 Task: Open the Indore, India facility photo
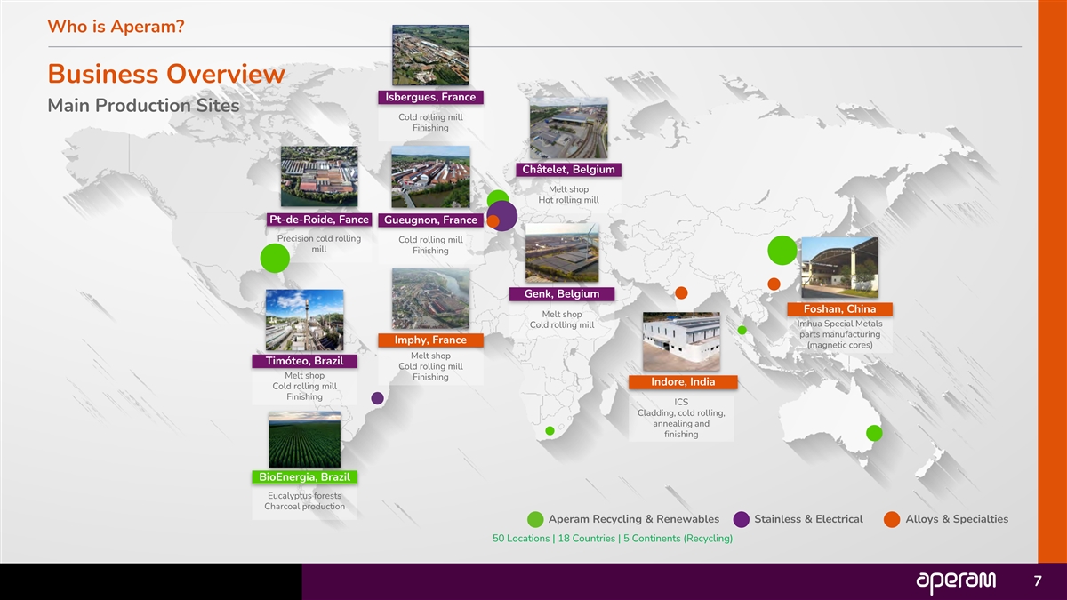[681, 341]
